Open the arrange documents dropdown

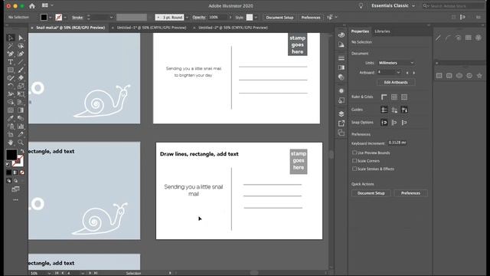pyautogui.click(x=47, y=5)
